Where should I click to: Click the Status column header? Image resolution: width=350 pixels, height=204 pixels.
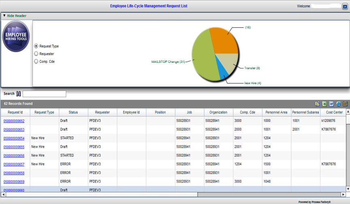pos(73,112)
